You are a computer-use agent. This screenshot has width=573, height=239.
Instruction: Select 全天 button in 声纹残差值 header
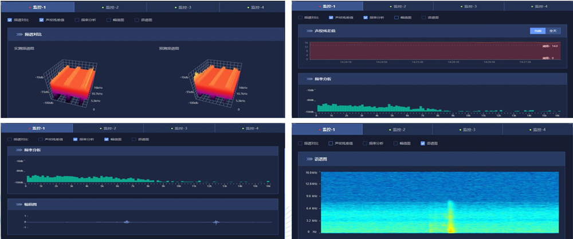pos(552,31)
